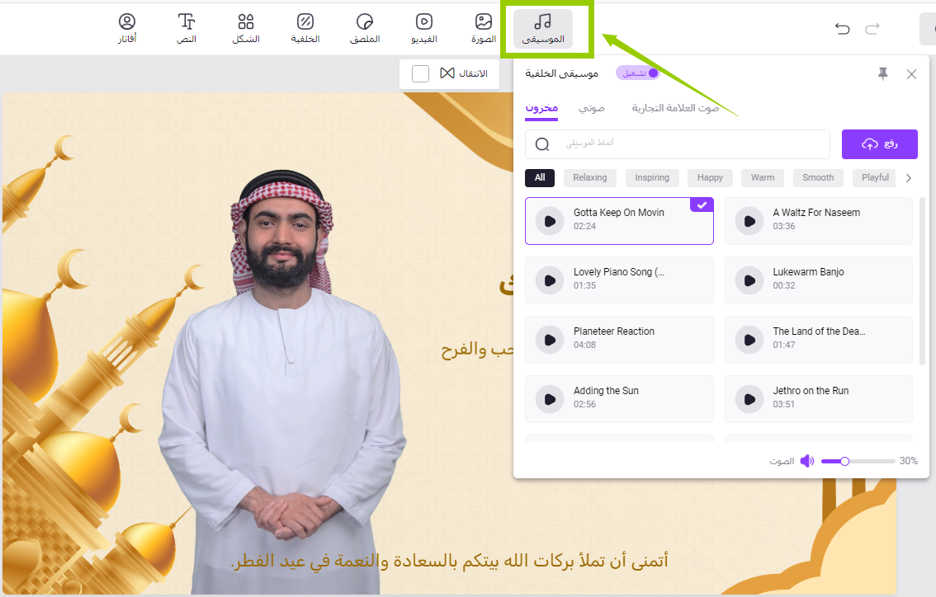
Task: Open the Avatar tool in toolbar
Action: (127, 28)
